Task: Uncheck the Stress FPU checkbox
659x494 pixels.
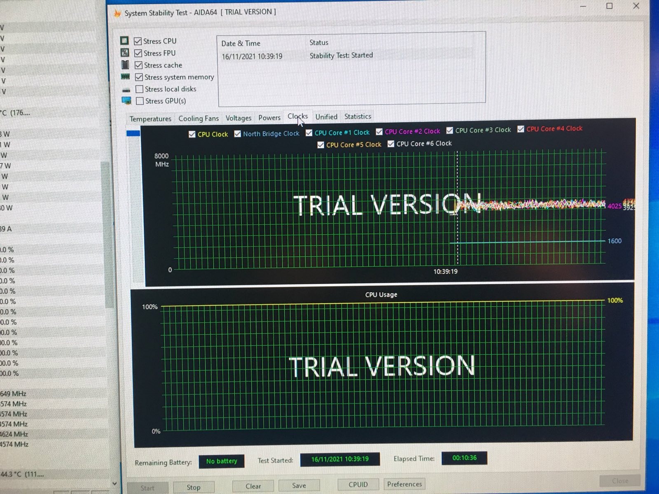Action: click(x=138, y=53)
